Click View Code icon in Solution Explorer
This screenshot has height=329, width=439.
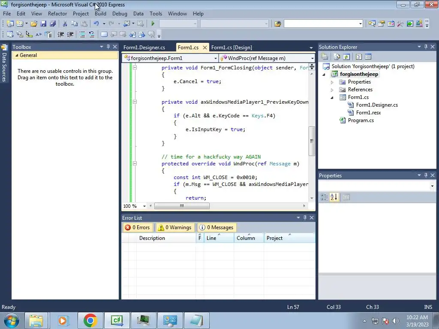pos(359,57)
